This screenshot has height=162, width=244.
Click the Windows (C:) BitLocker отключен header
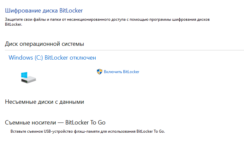coord(52,58)
